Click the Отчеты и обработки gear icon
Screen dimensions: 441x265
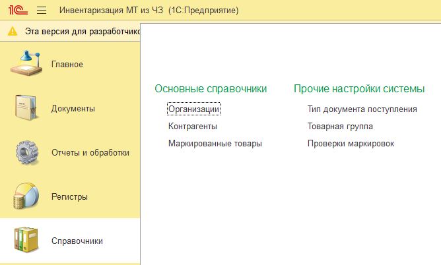pyautogui.click(x=27, y=152)
